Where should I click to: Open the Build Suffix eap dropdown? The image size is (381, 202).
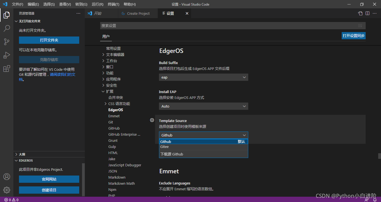point(204,77)
